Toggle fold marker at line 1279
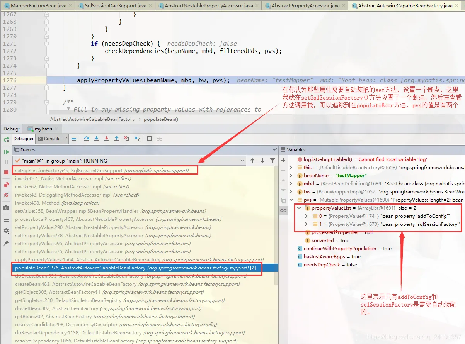 (x=46, y=102)
